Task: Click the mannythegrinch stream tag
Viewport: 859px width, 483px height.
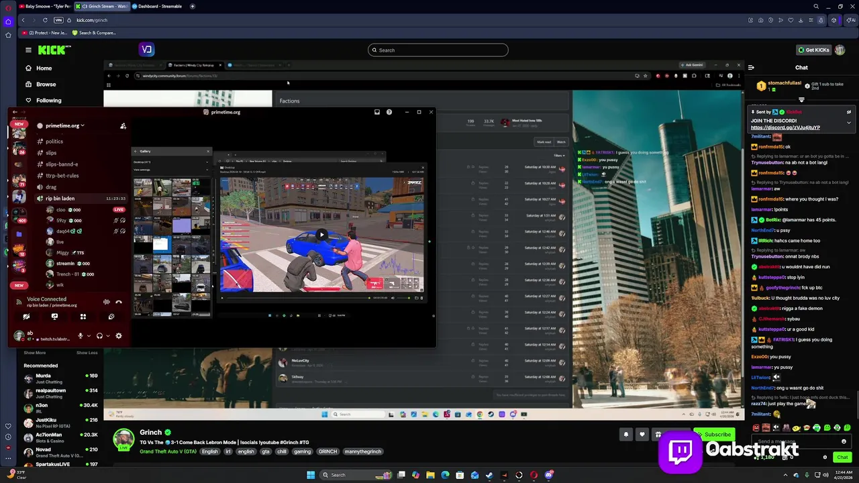Action: [x=363, y=451]
